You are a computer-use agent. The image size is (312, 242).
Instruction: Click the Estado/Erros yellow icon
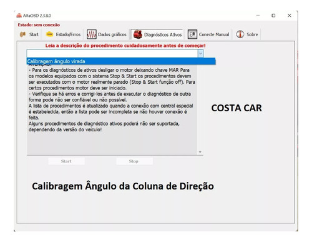coord(49,34)
